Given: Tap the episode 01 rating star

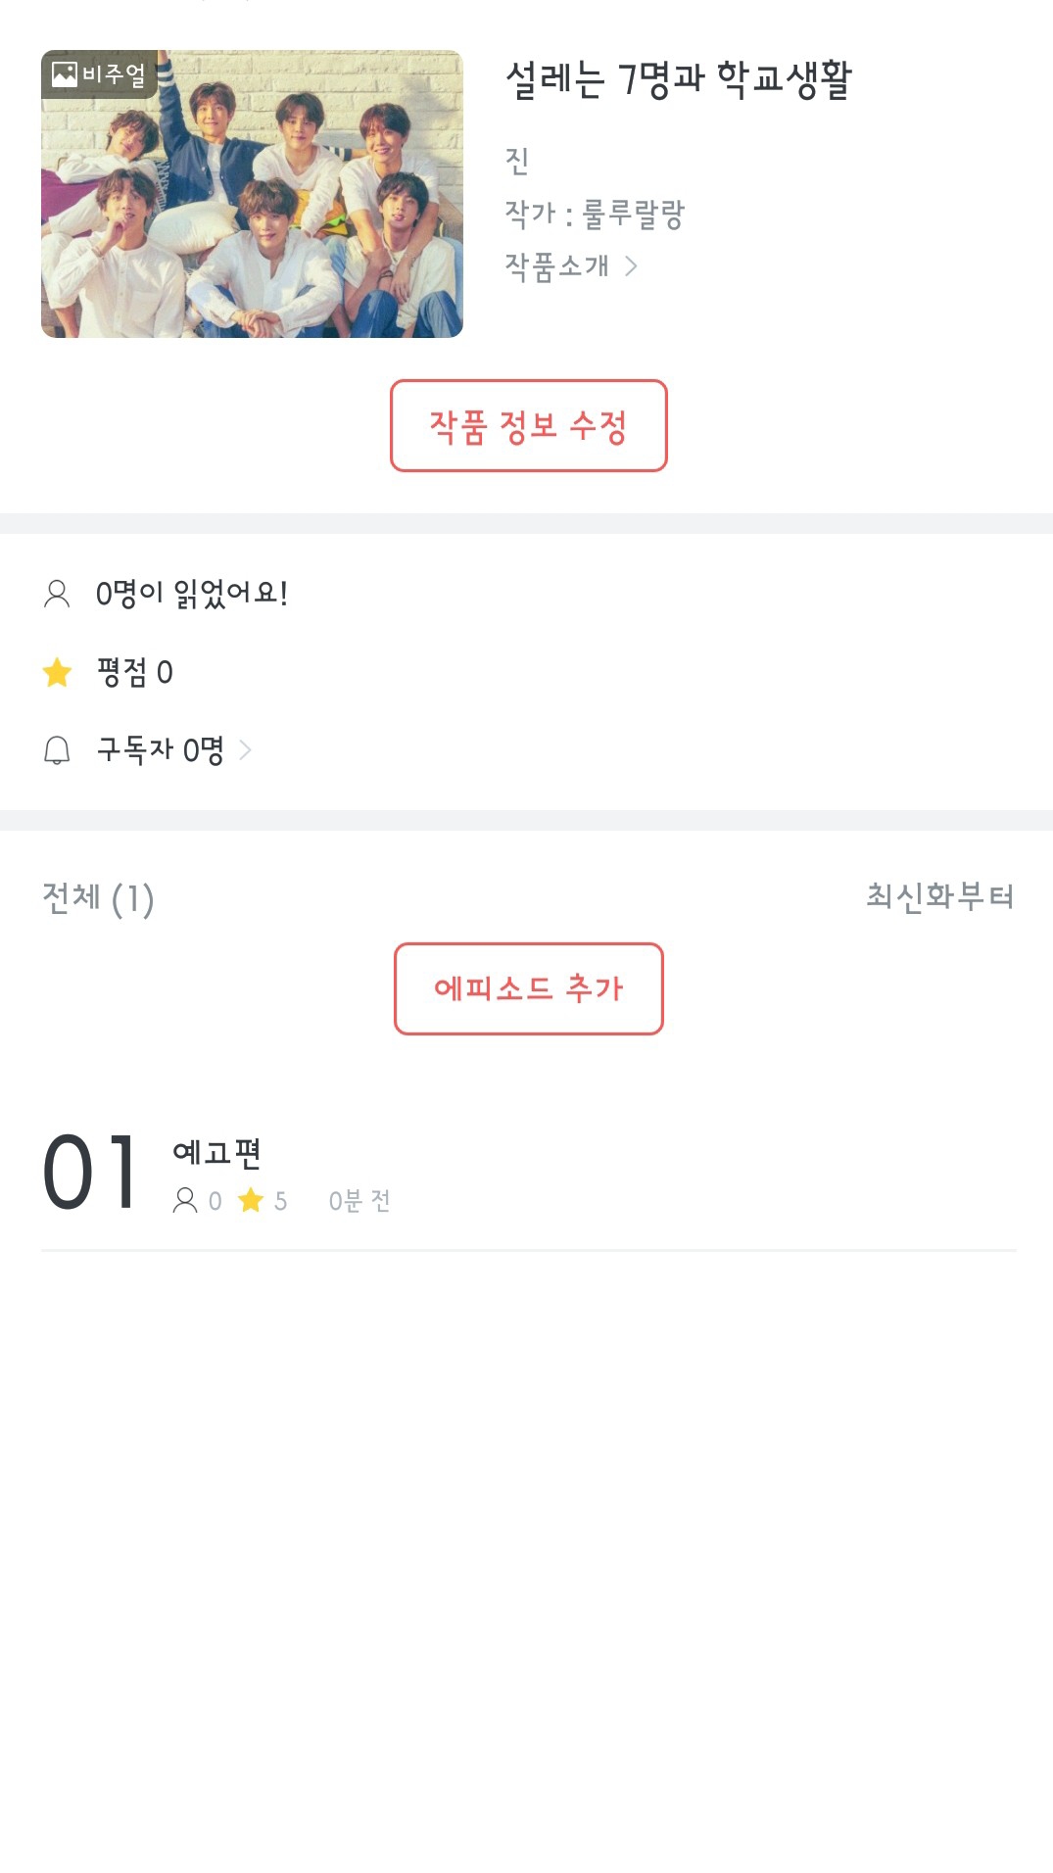Looking at the screenshot, I should pyautogui.click(x=251, y=1200).
